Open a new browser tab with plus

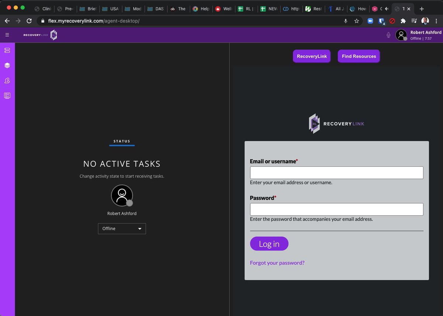coord(422,9)
